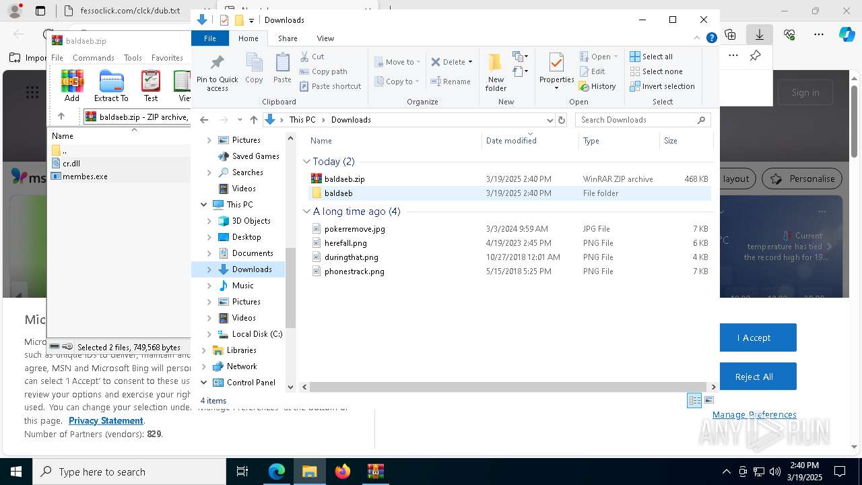
Task: Expand Libraries tree node
Action: click(204, 350)
